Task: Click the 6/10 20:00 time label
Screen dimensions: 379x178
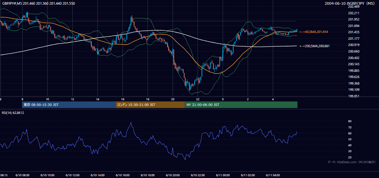Action: (x=173, y=175)
